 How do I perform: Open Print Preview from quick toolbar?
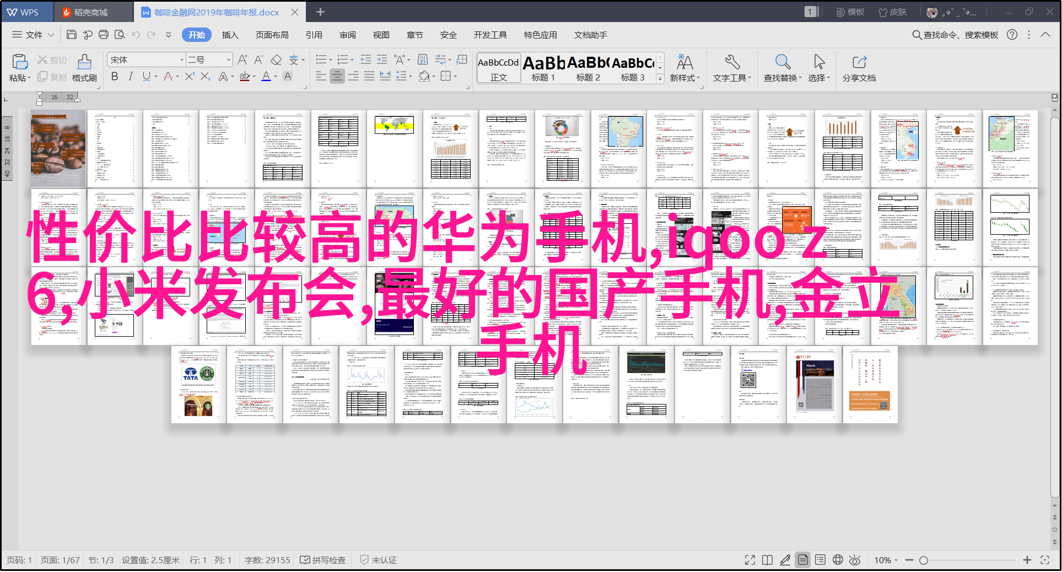click(120, 35)
